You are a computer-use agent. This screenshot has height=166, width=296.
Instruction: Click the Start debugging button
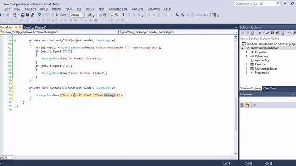pyautogui.click(x=61, y=15)
